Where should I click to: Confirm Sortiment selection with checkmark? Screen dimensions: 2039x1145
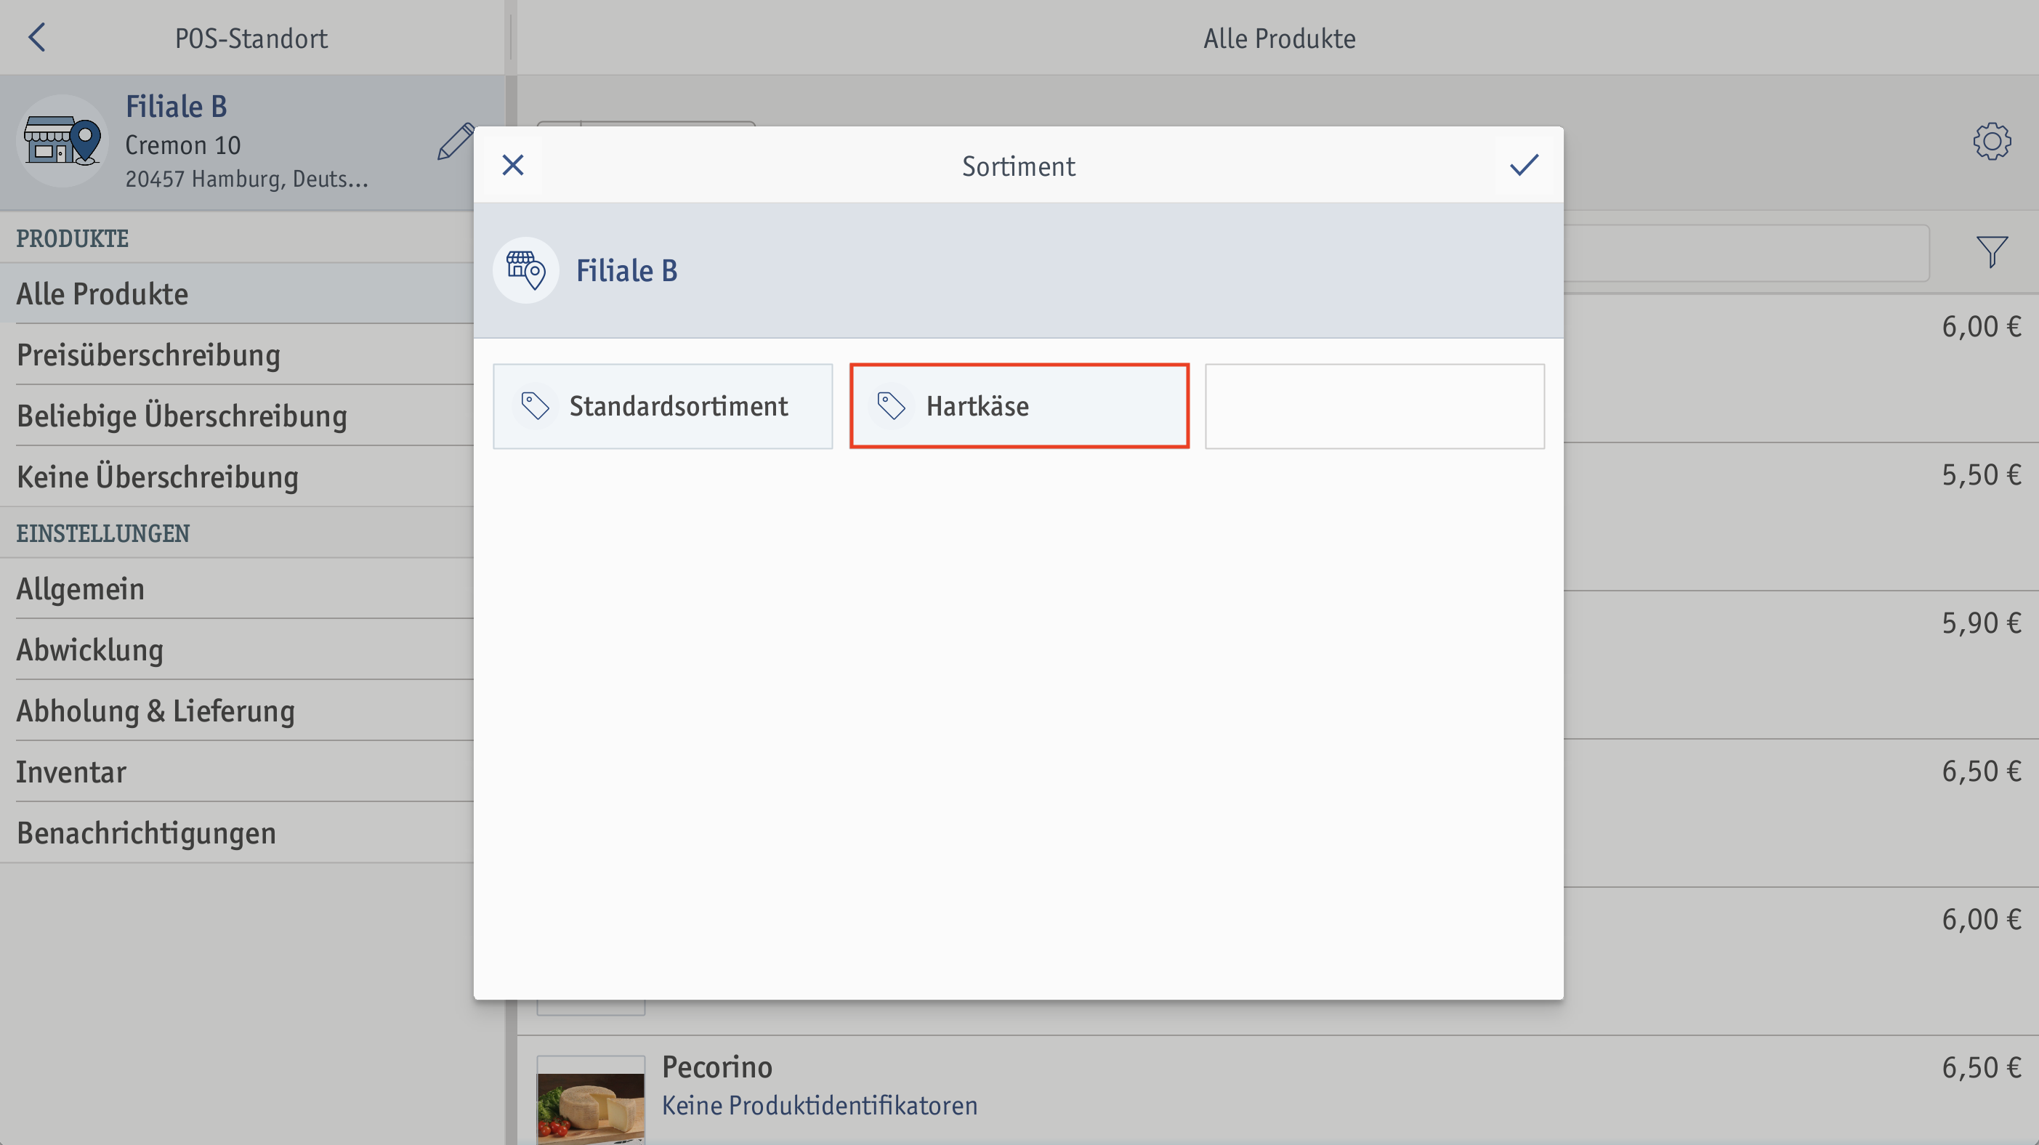[x=1524, y=166]
